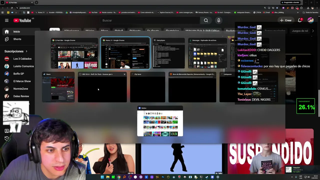Open Steam from the taskbar
This screenshot has width=320, height=180.
(207, 177)
